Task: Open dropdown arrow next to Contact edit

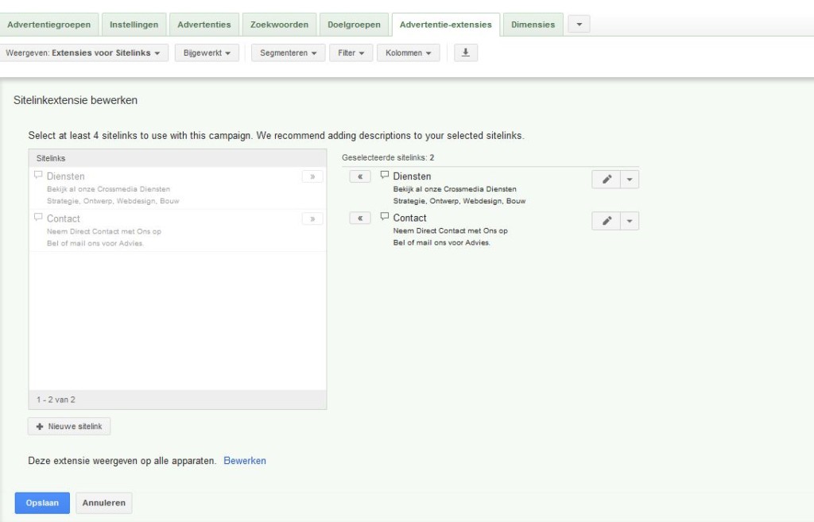Action: pyautogui.click(x=630, y=221)
